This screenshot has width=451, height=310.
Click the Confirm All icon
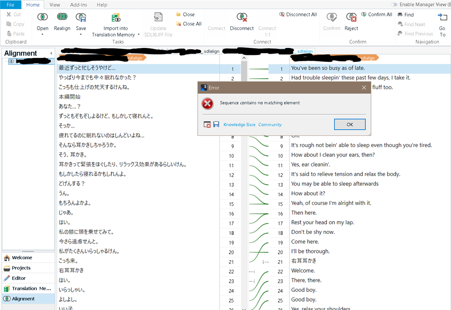[364, 15]
